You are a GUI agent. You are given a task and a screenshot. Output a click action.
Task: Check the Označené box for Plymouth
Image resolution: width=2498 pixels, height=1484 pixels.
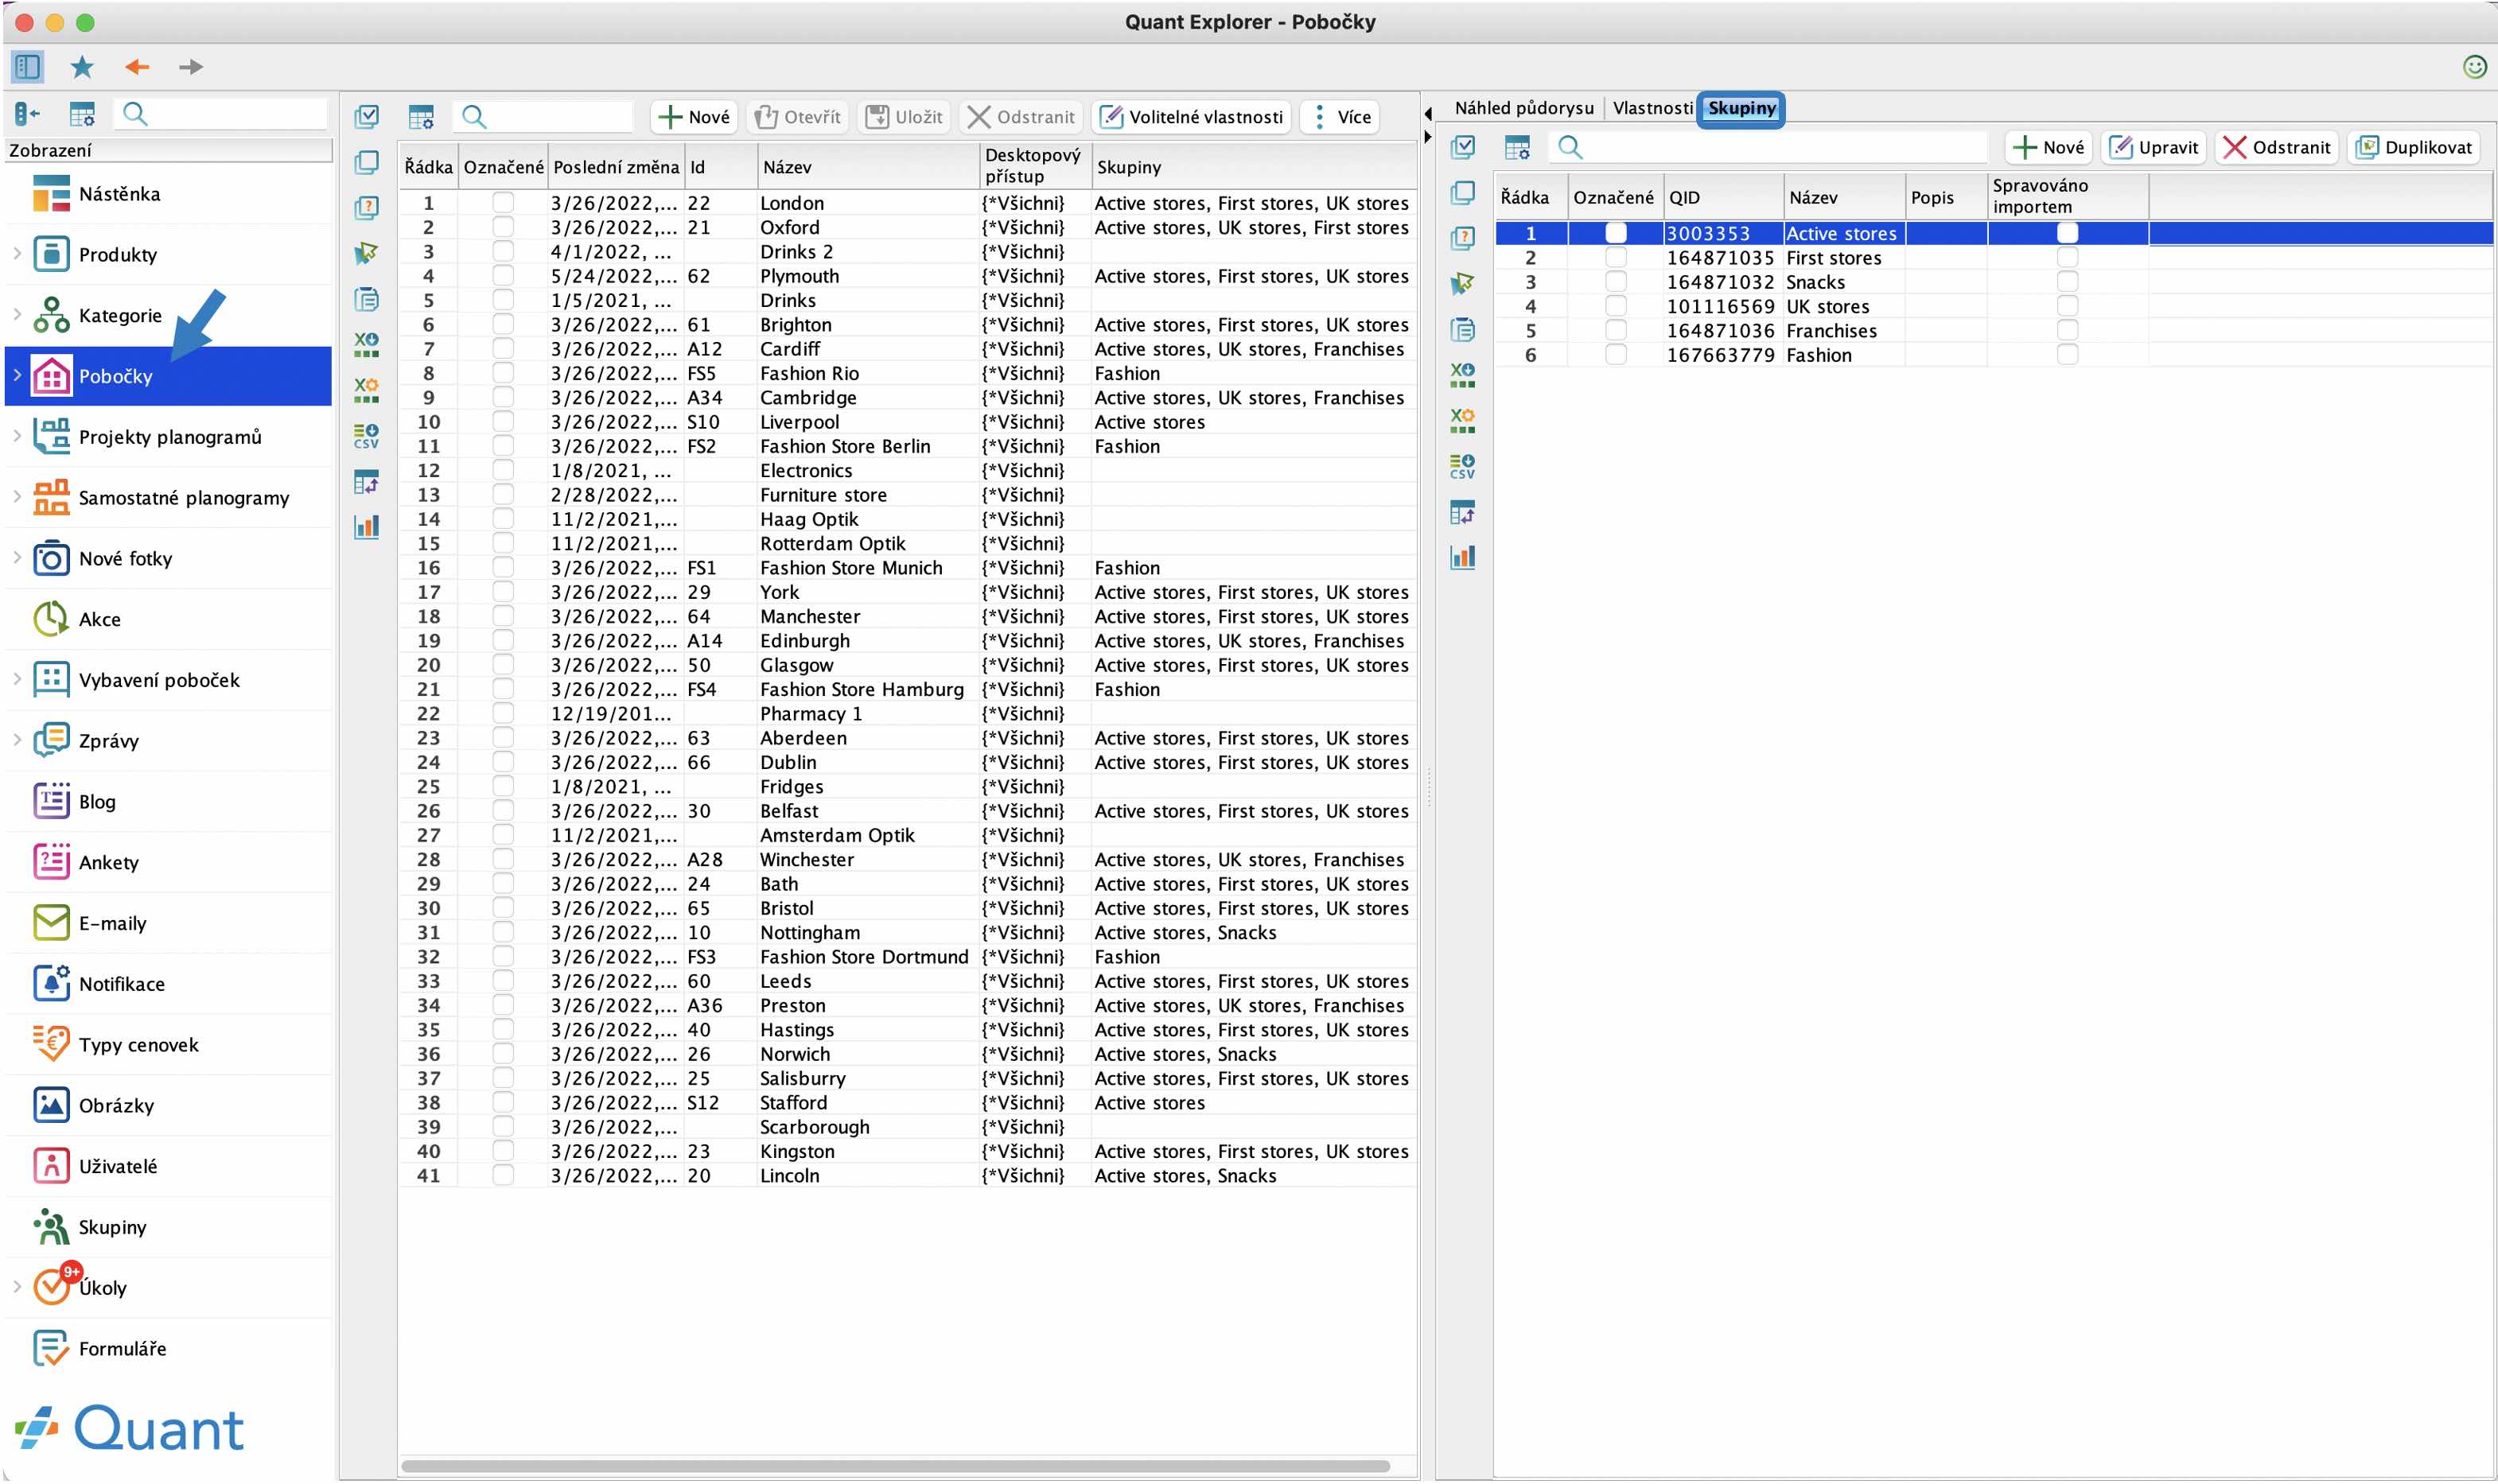(503, 276)
